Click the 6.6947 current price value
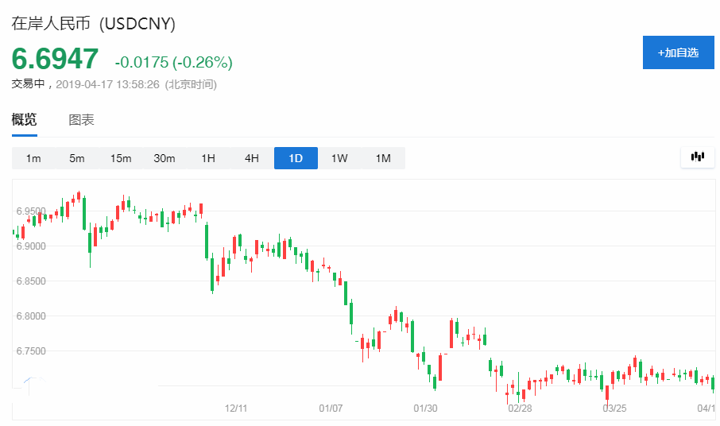This screenshot has height=426, width=720. [55, 60]
